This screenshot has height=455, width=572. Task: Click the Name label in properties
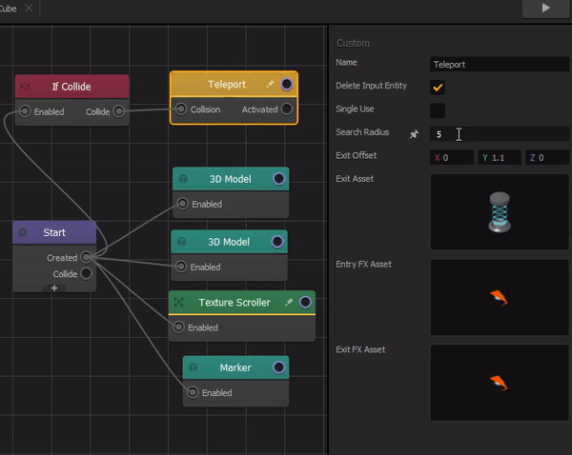coord(346,62)
